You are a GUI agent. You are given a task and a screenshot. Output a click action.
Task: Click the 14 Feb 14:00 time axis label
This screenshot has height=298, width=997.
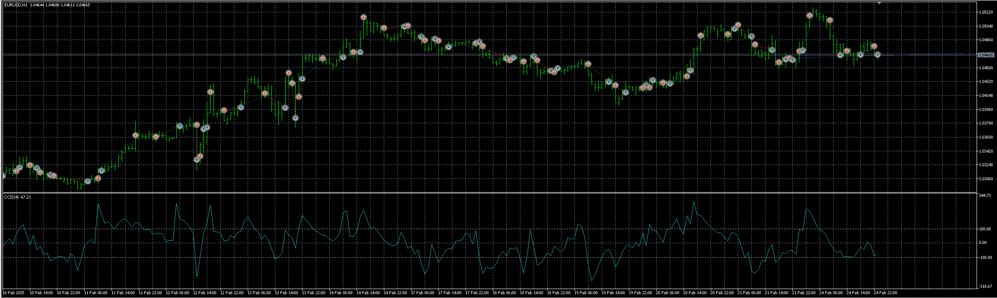pos(368,292)
